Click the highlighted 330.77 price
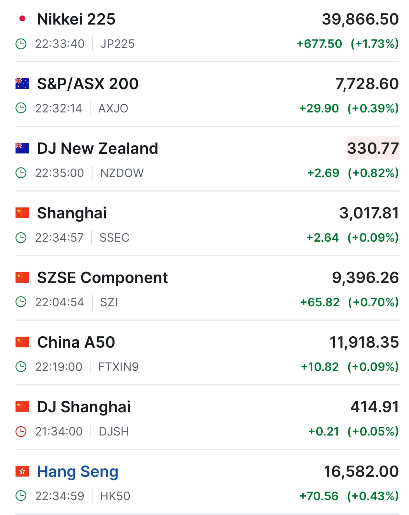 coord(373,148)
